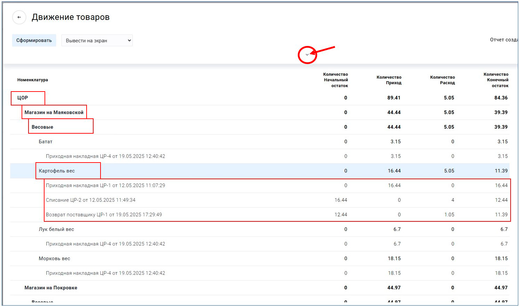
Task: Collapse the ЦОР group row
Action: coord(23,98)
